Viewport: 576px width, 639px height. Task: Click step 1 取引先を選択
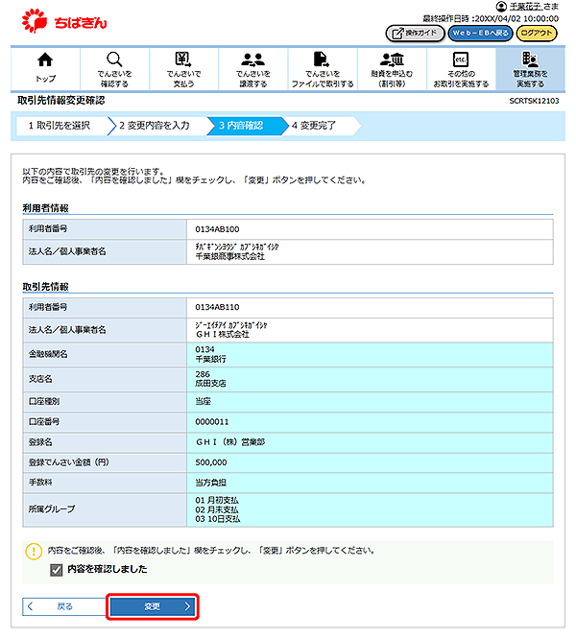point(60,126)
